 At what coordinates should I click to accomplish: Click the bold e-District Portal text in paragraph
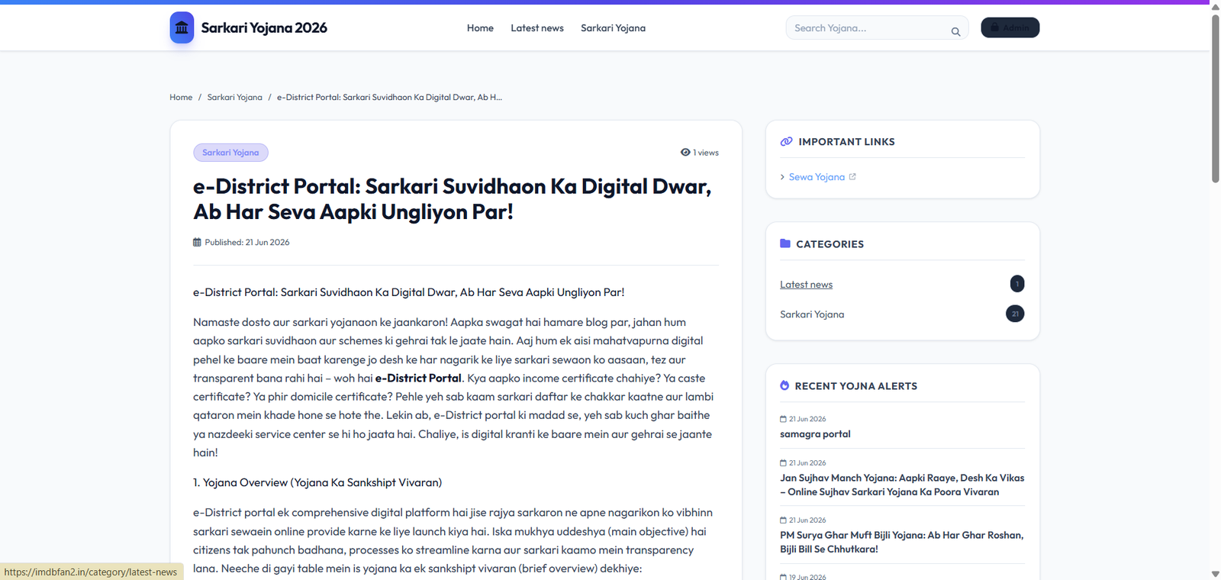(x=418, y=379)
